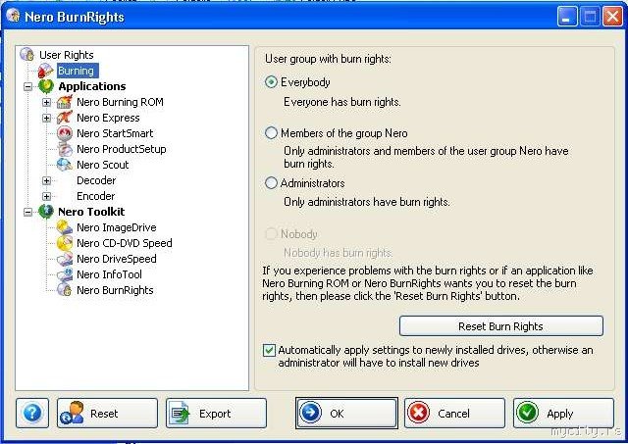Click the Applications green icon

[x=46, y=86]
